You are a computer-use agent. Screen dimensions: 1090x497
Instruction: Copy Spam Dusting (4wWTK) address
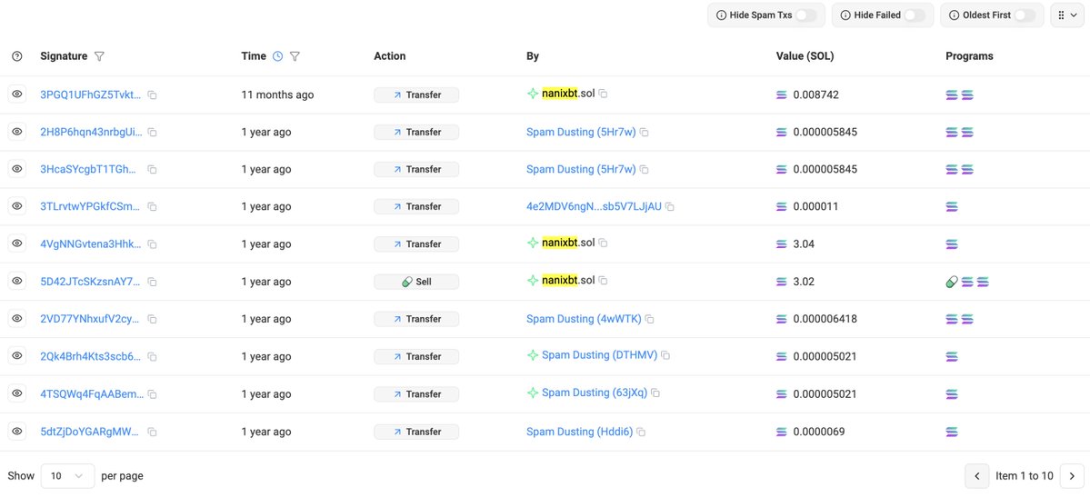pos(649,319)
